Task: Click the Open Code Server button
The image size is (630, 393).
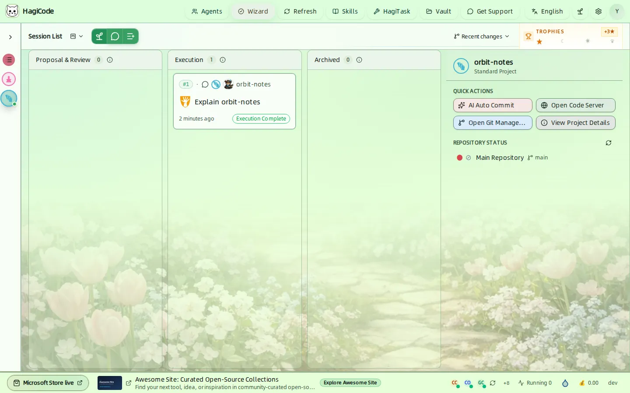Action: tap(576, 105)
